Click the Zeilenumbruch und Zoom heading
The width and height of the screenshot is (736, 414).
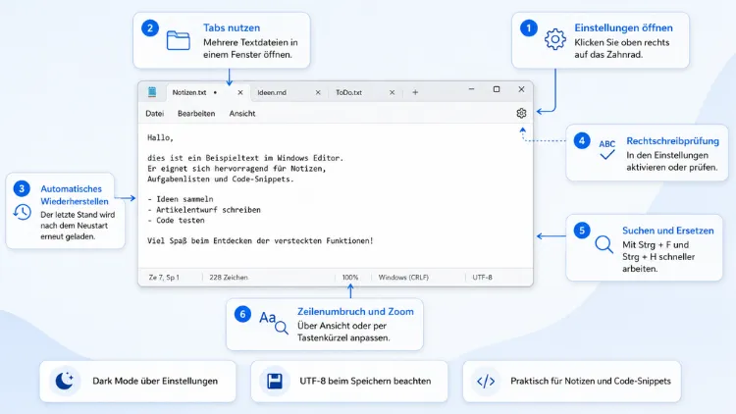(x=355, y=311)
